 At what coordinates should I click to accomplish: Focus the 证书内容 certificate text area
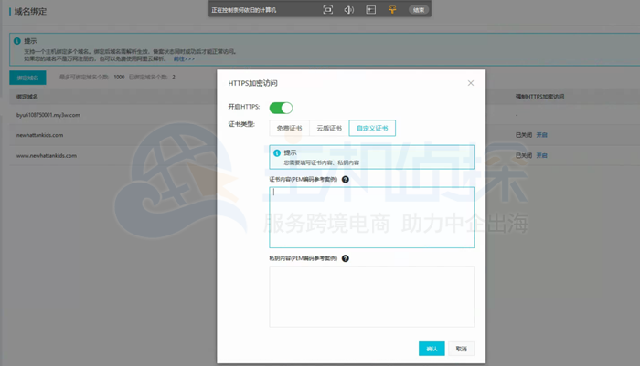[371, 217]
